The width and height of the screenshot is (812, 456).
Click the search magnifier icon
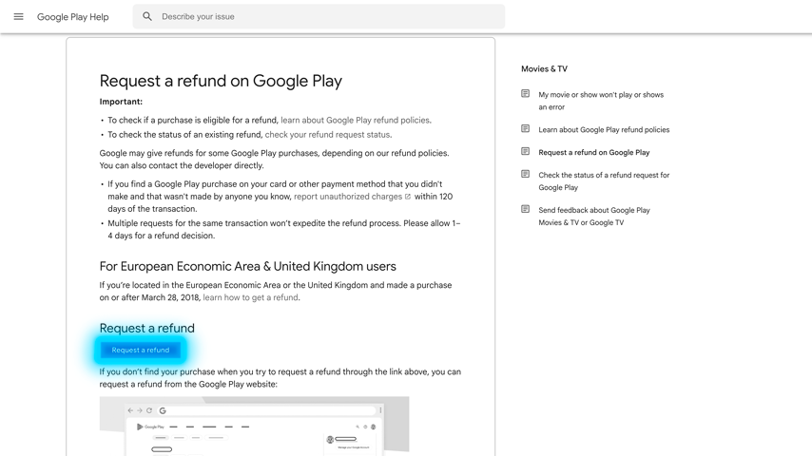[147, 16]
